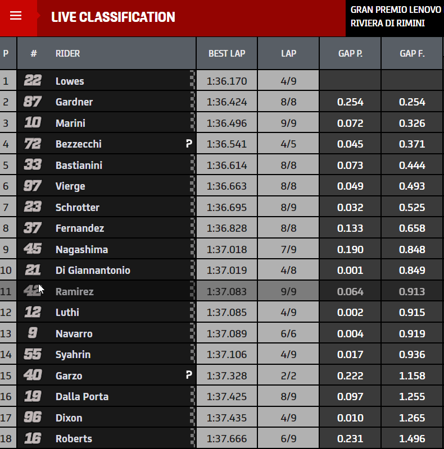Image resolution: width=444 pixels, height=449 pixels.
Task: Click rider number 97 badge
Action: 33,186
